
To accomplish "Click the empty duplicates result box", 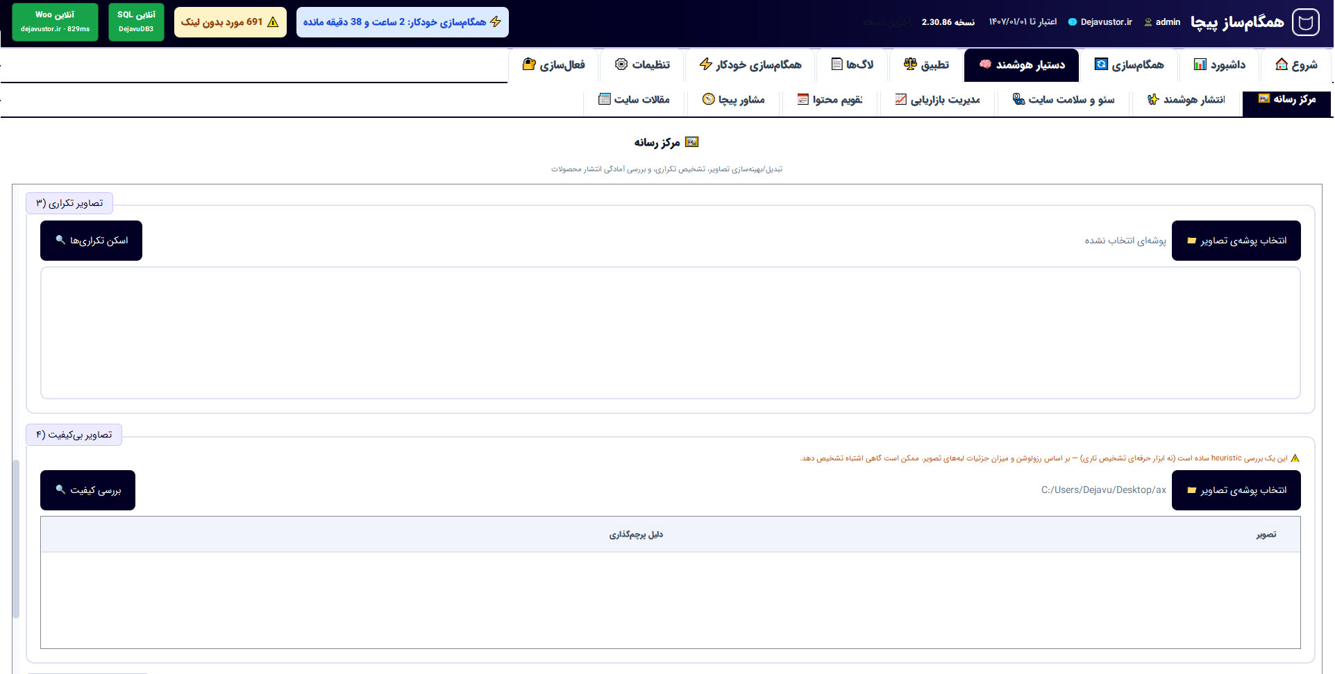I will [x=670, y=333].
